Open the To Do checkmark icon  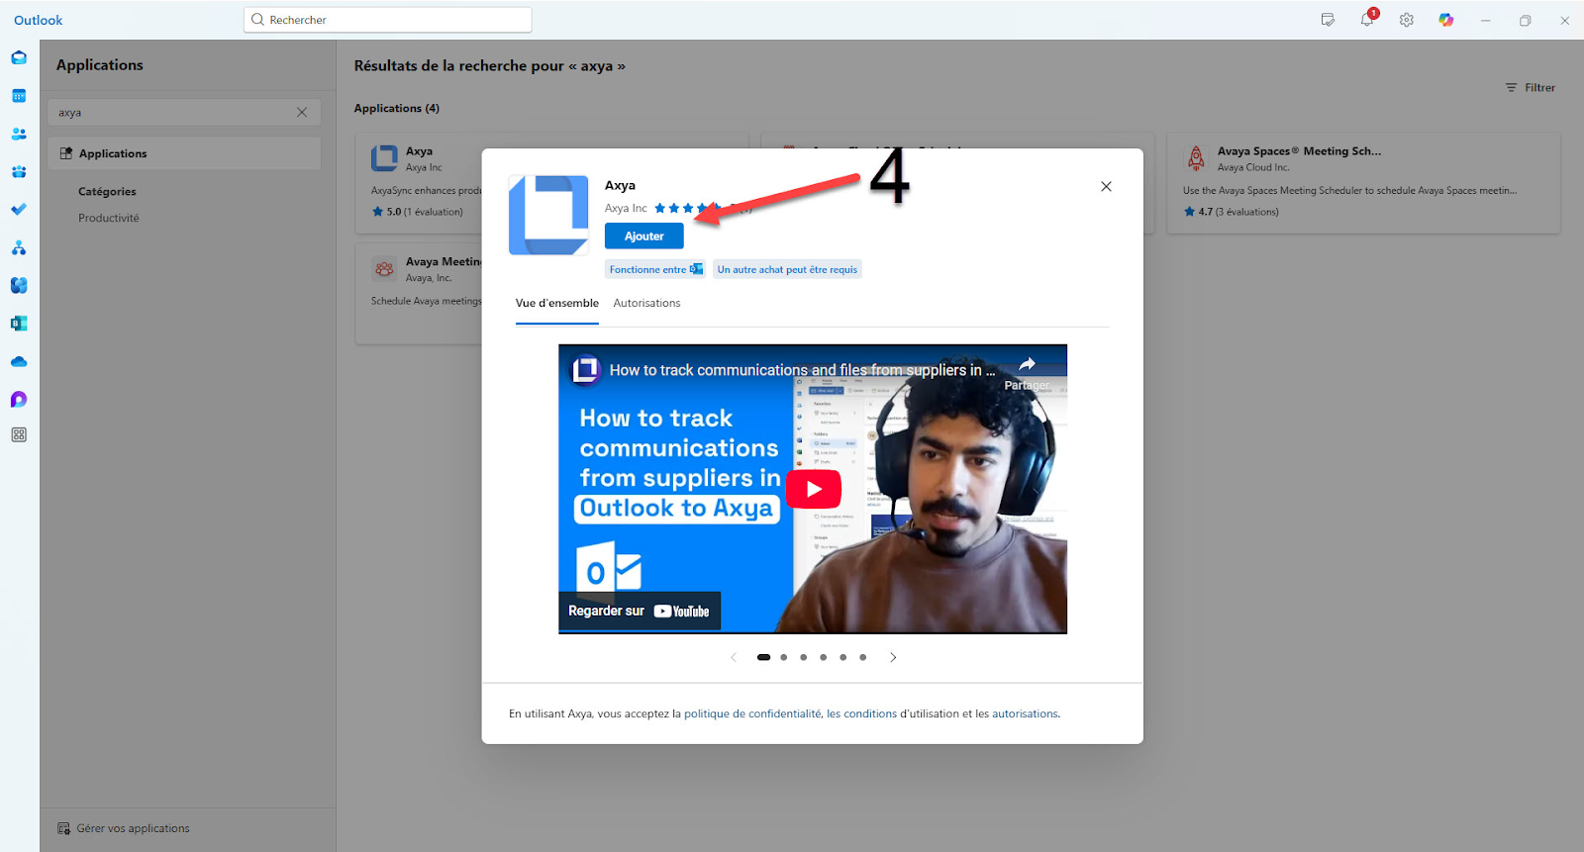pos(19,210)
